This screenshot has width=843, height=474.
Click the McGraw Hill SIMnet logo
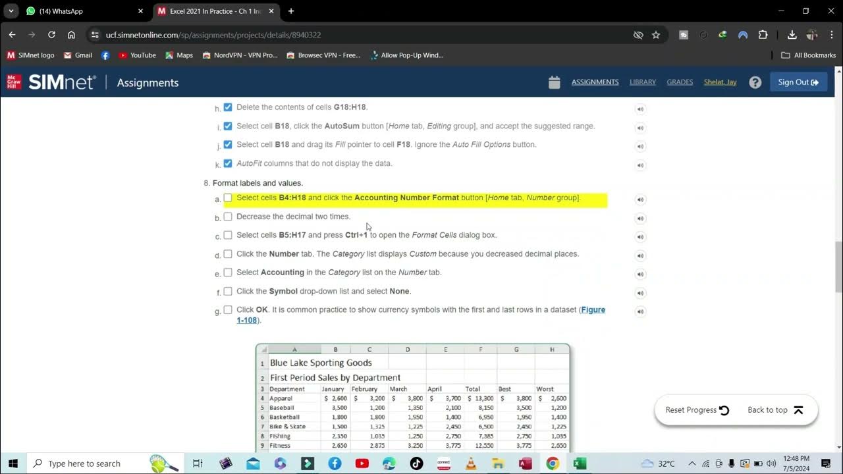click(x=51, y=82)
